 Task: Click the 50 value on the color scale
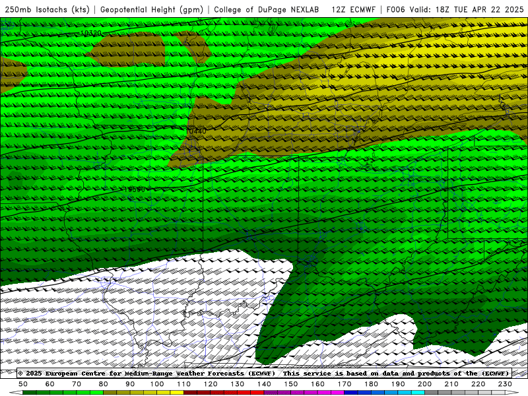23,384
